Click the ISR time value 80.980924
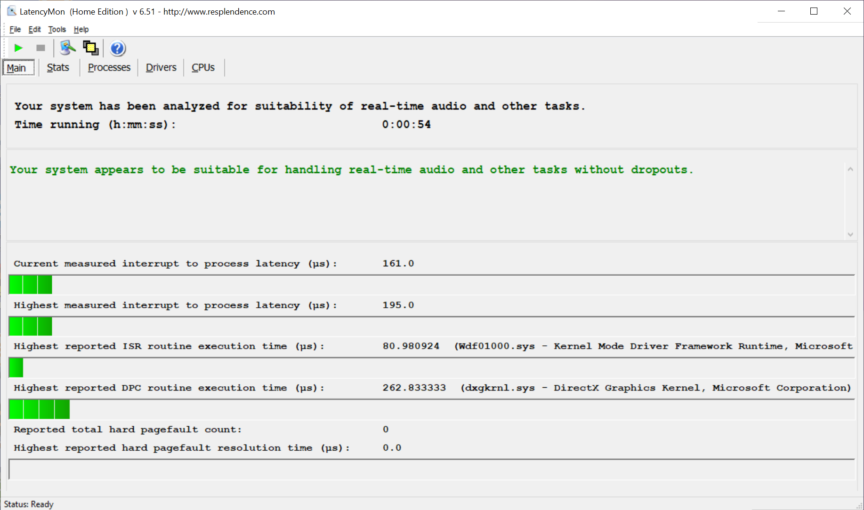 [x=411, y=346]
